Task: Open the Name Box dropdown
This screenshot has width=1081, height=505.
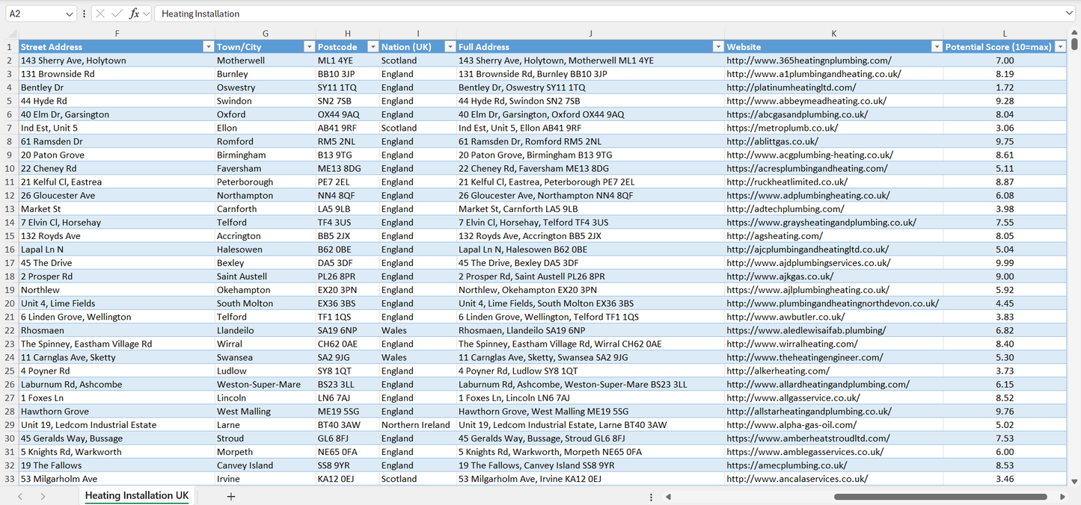Action: 68,13
